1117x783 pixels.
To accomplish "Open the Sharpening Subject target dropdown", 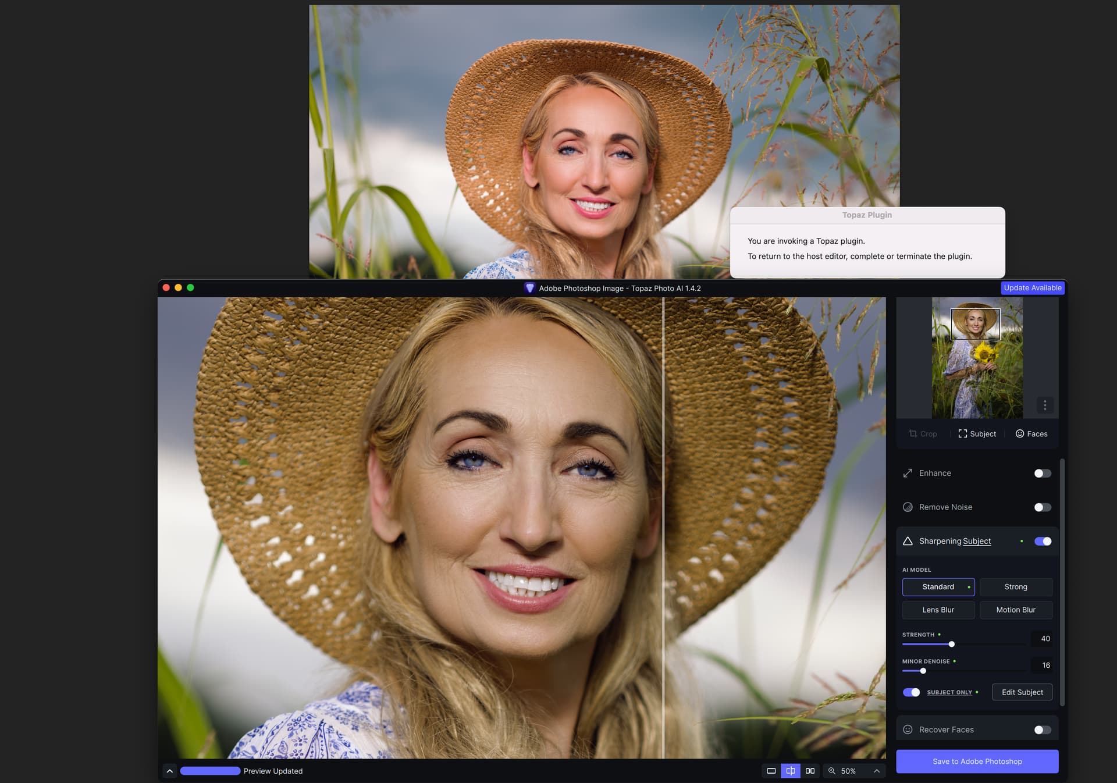I will (977, 541).
